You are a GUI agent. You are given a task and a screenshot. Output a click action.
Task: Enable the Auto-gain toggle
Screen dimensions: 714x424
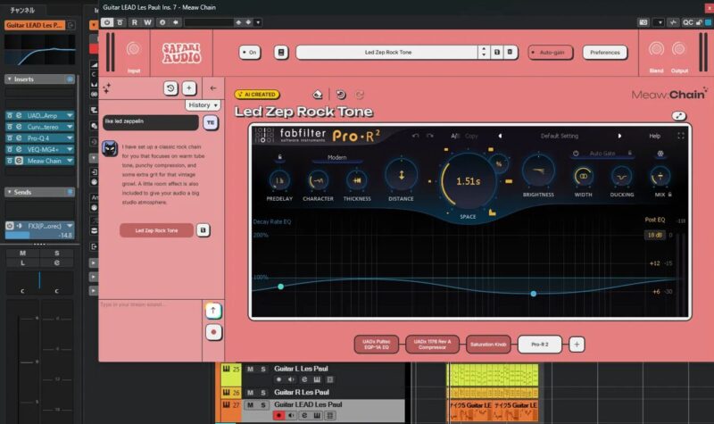click(550, 53)
